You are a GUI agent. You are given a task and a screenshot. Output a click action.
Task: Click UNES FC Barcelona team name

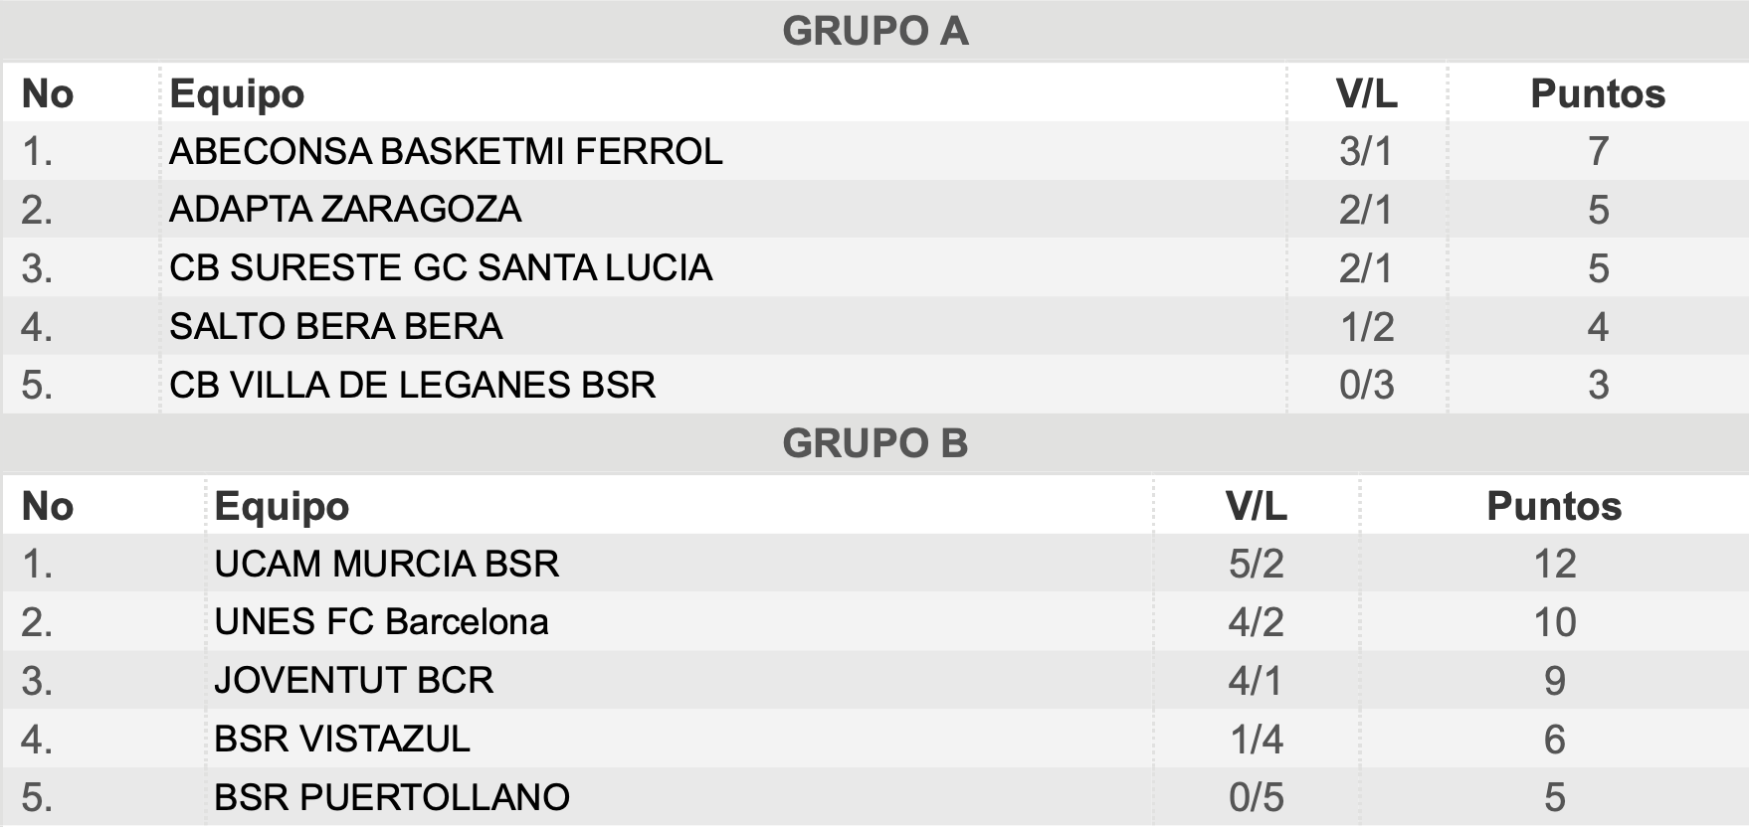pos(381,621)
